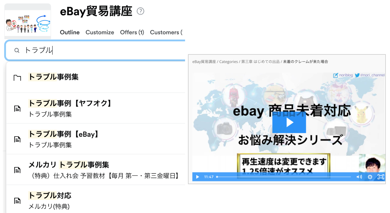Click the help question mark icon beside eBay貿易講座
The height and width of the screenshot is (213, 390).
140,11
